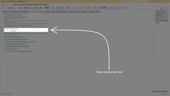Click the Интервал выполнения шага input field
170x96 pixels.
click(x=9, y=31)
